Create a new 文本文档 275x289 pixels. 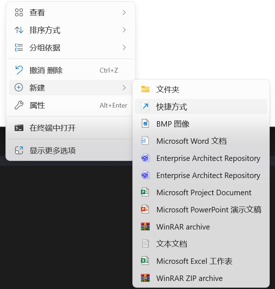pyautogui.click(x=172, y=244)
